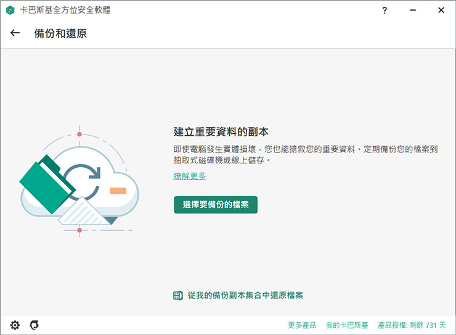Click the 選擇要備份的檔案 button
This screenshot has width=456, height=335.
(216, 205)
